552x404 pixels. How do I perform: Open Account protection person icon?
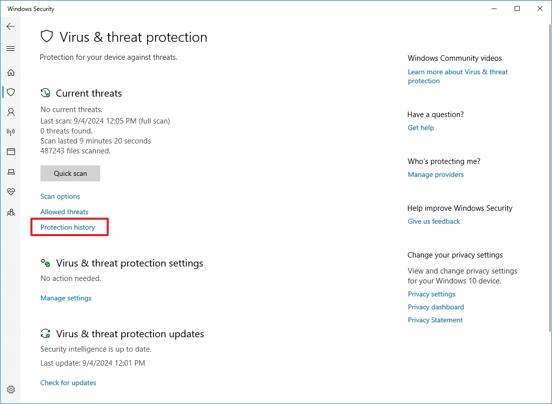[x=11, y=112]
